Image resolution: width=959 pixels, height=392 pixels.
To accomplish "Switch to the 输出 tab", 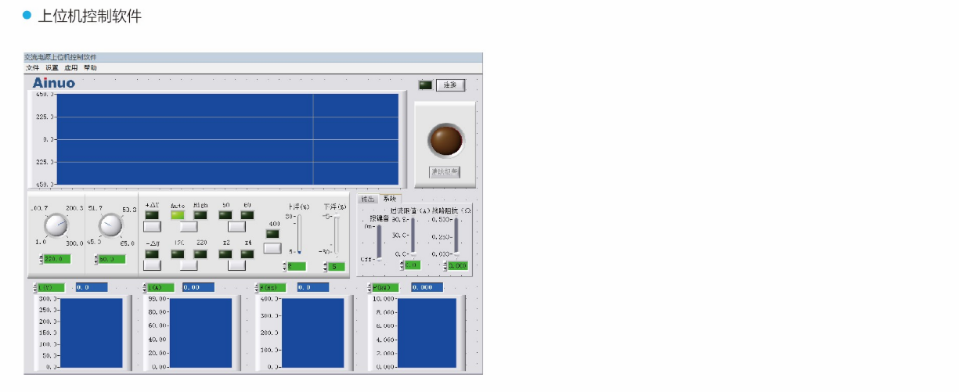I will coord(367,199).
